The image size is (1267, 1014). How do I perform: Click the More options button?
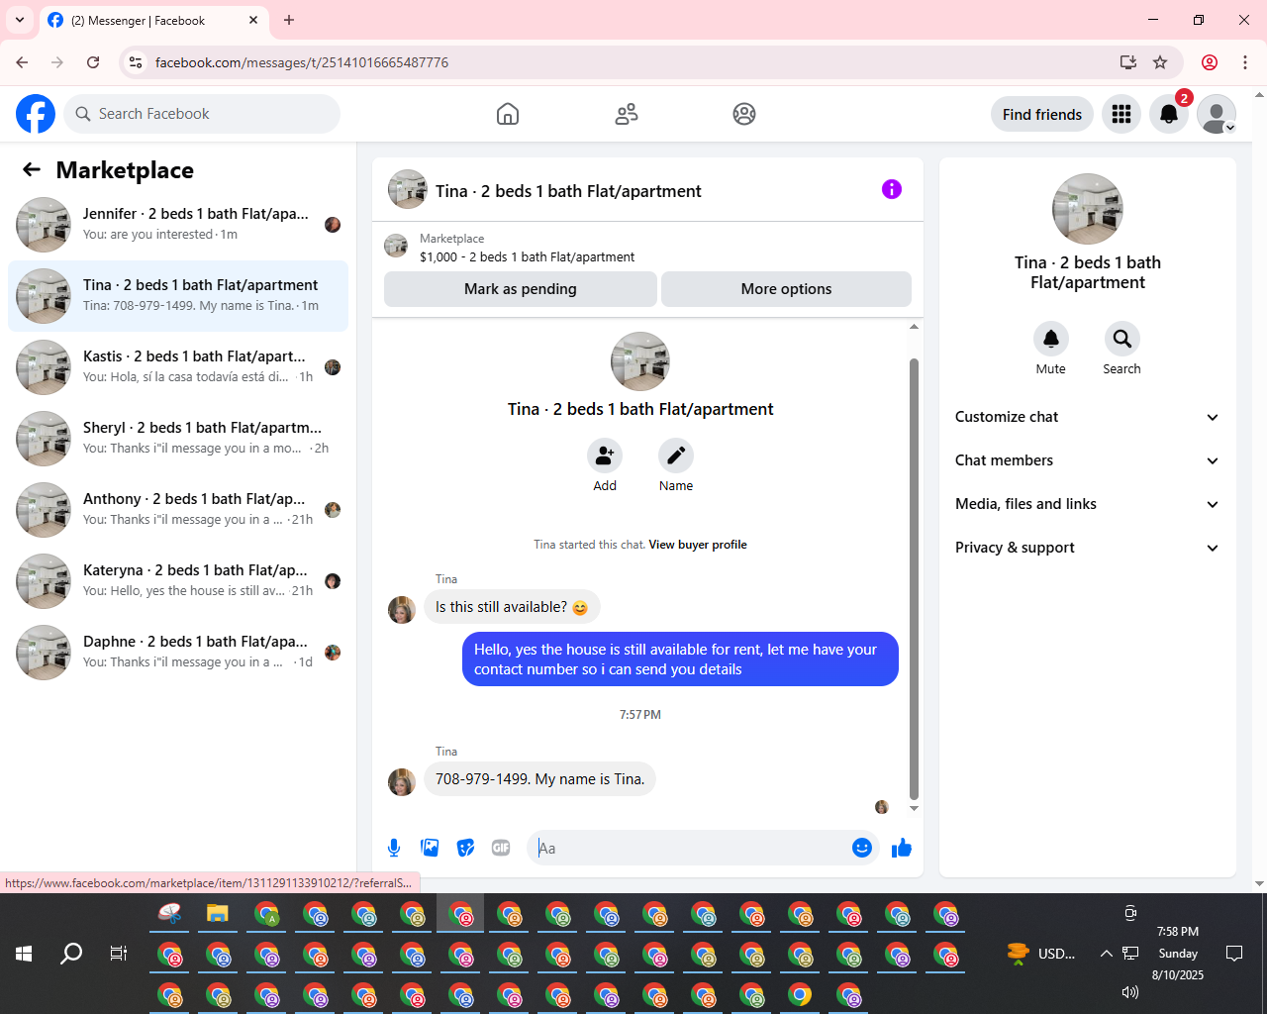(786, 289)
